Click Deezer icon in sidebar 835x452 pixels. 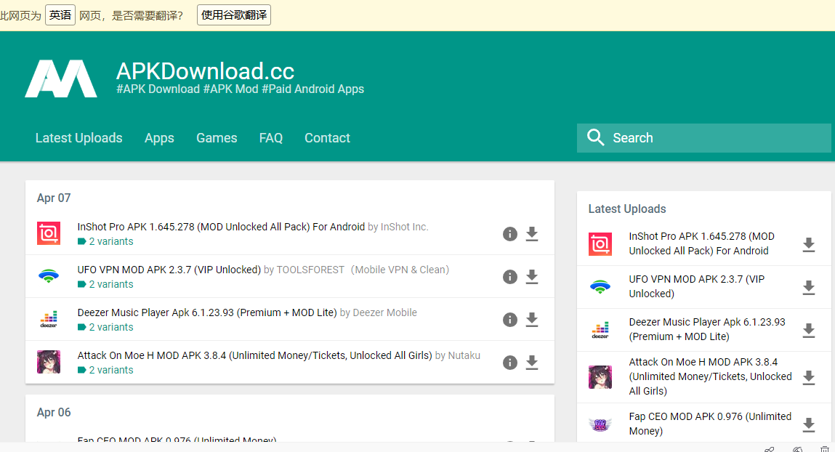click(600, 330)
